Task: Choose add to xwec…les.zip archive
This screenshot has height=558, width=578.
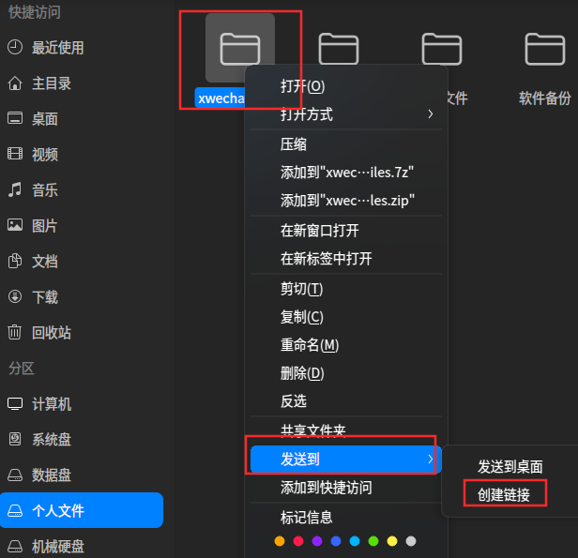Action: [x=346, y=201]
